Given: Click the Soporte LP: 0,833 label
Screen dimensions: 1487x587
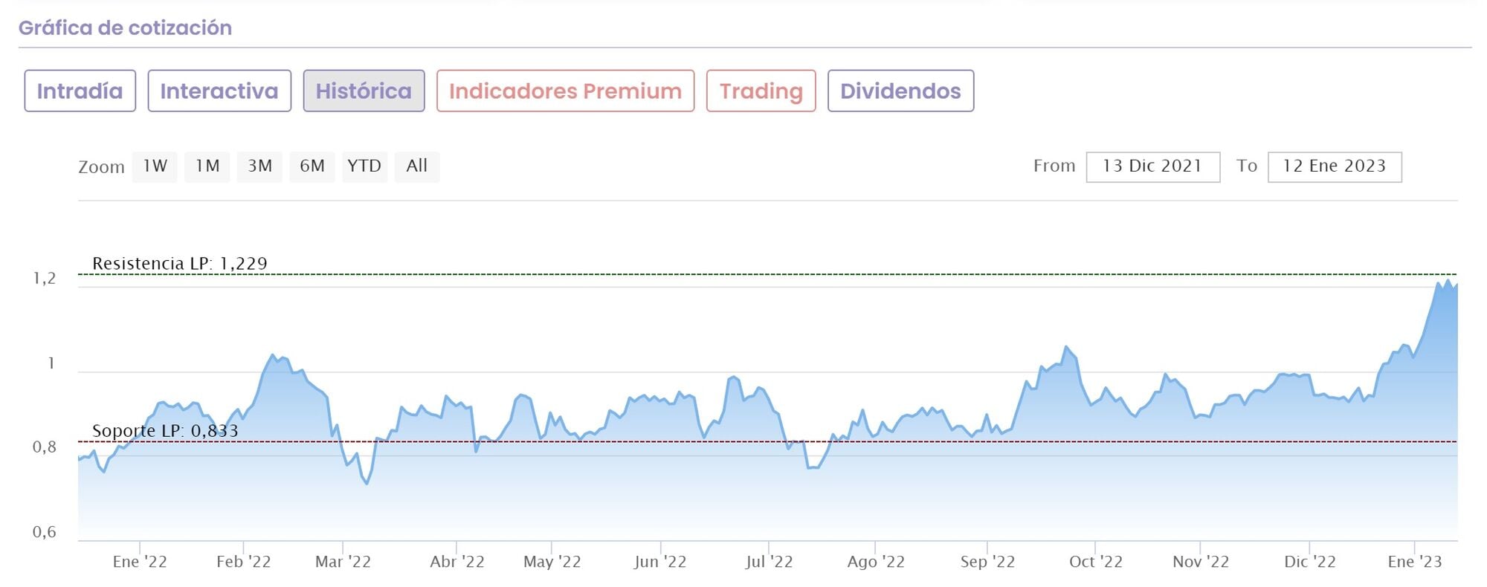Looking at the screenshot, I should tap(165, 430).
